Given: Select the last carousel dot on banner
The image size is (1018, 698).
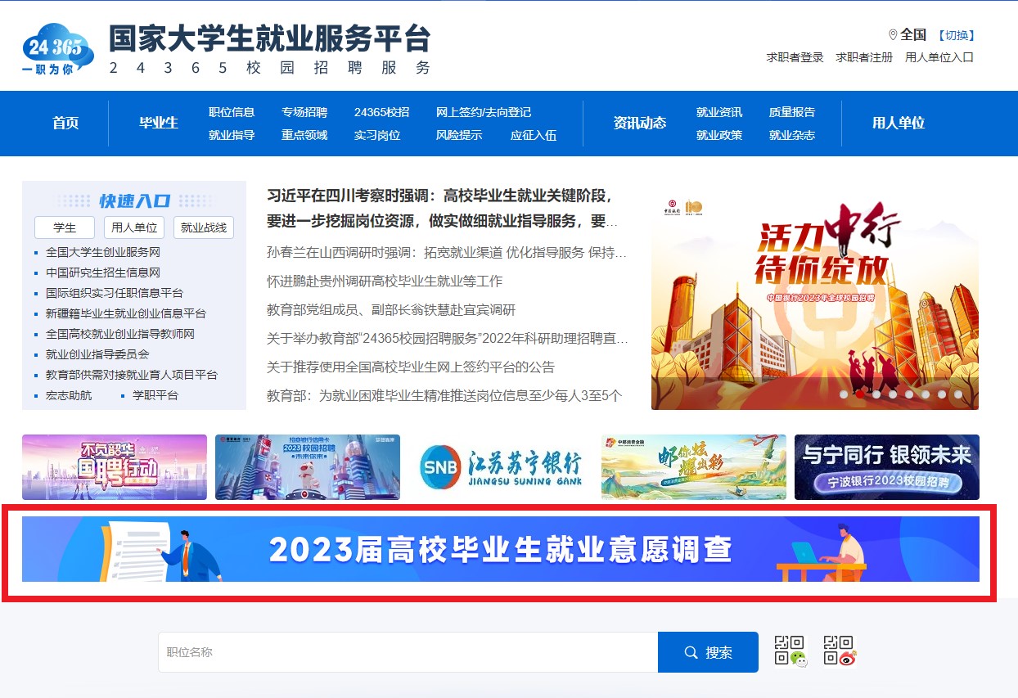Looking at the screenshot, I should click(958, 394).
